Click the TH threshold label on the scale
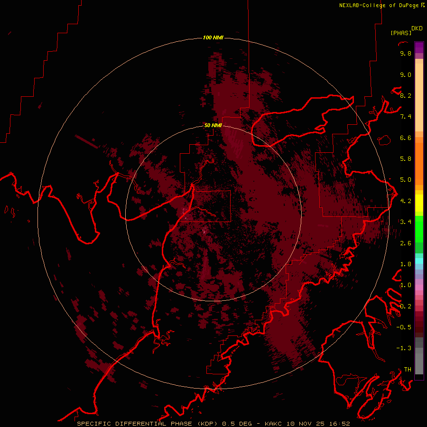Viewport: 427px width, 427px height. [408, 370]
